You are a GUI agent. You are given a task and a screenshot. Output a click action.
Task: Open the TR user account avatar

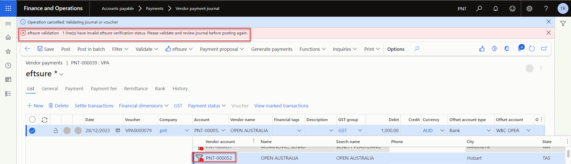[x=563, y=8]
